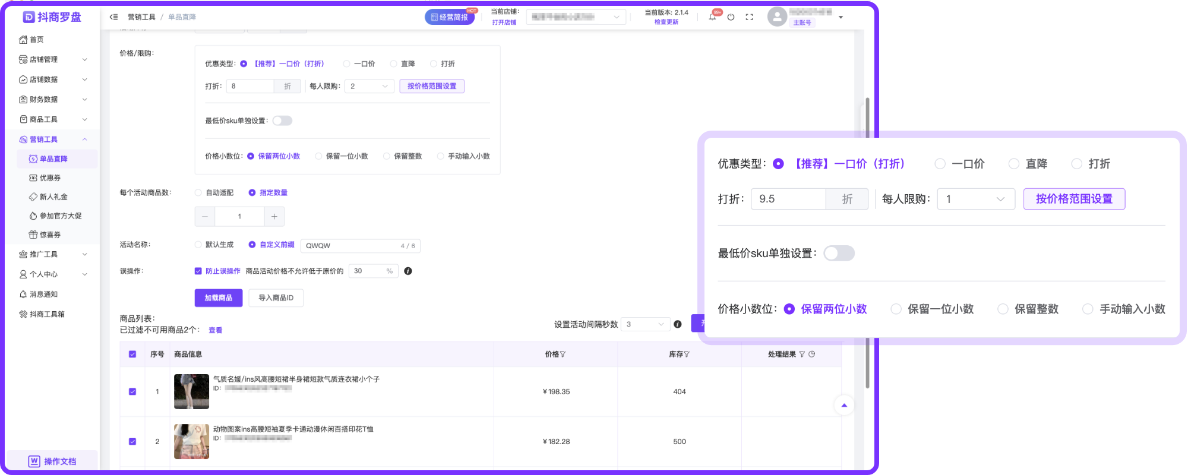The width and height of the screenshot is (1188, 475).
Task: Open 优惠券 in the sidebar
Action: tap(50, 178)
